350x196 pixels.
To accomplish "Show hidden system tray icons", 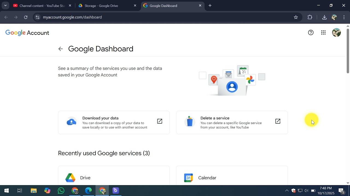I will 287,191.
